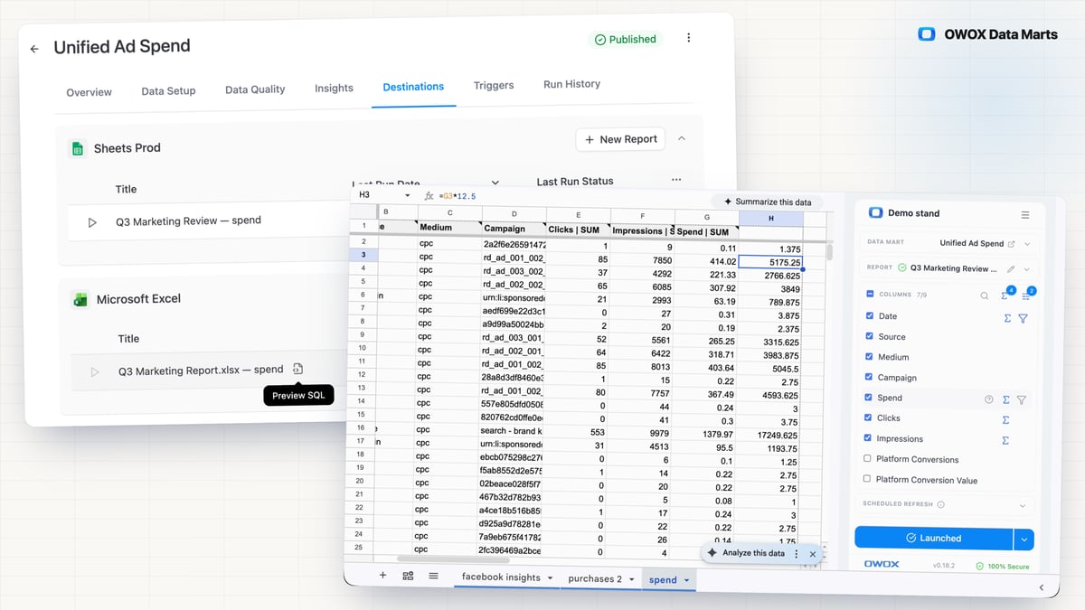This screenshot has width=1085, height=610.
Task: Uncheck the Source column checkbox
Action: pos(870,336)
